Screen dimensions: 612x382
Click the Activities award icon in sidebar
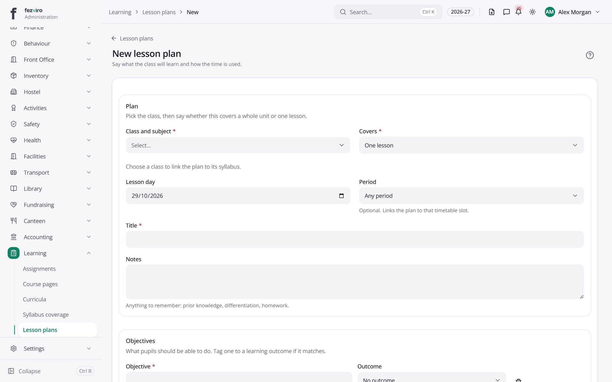(14, 108)
